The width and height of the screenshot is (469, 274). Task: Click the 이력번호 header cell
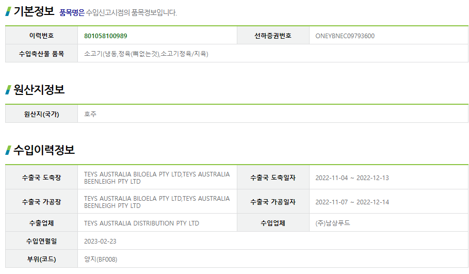[42, 36]
